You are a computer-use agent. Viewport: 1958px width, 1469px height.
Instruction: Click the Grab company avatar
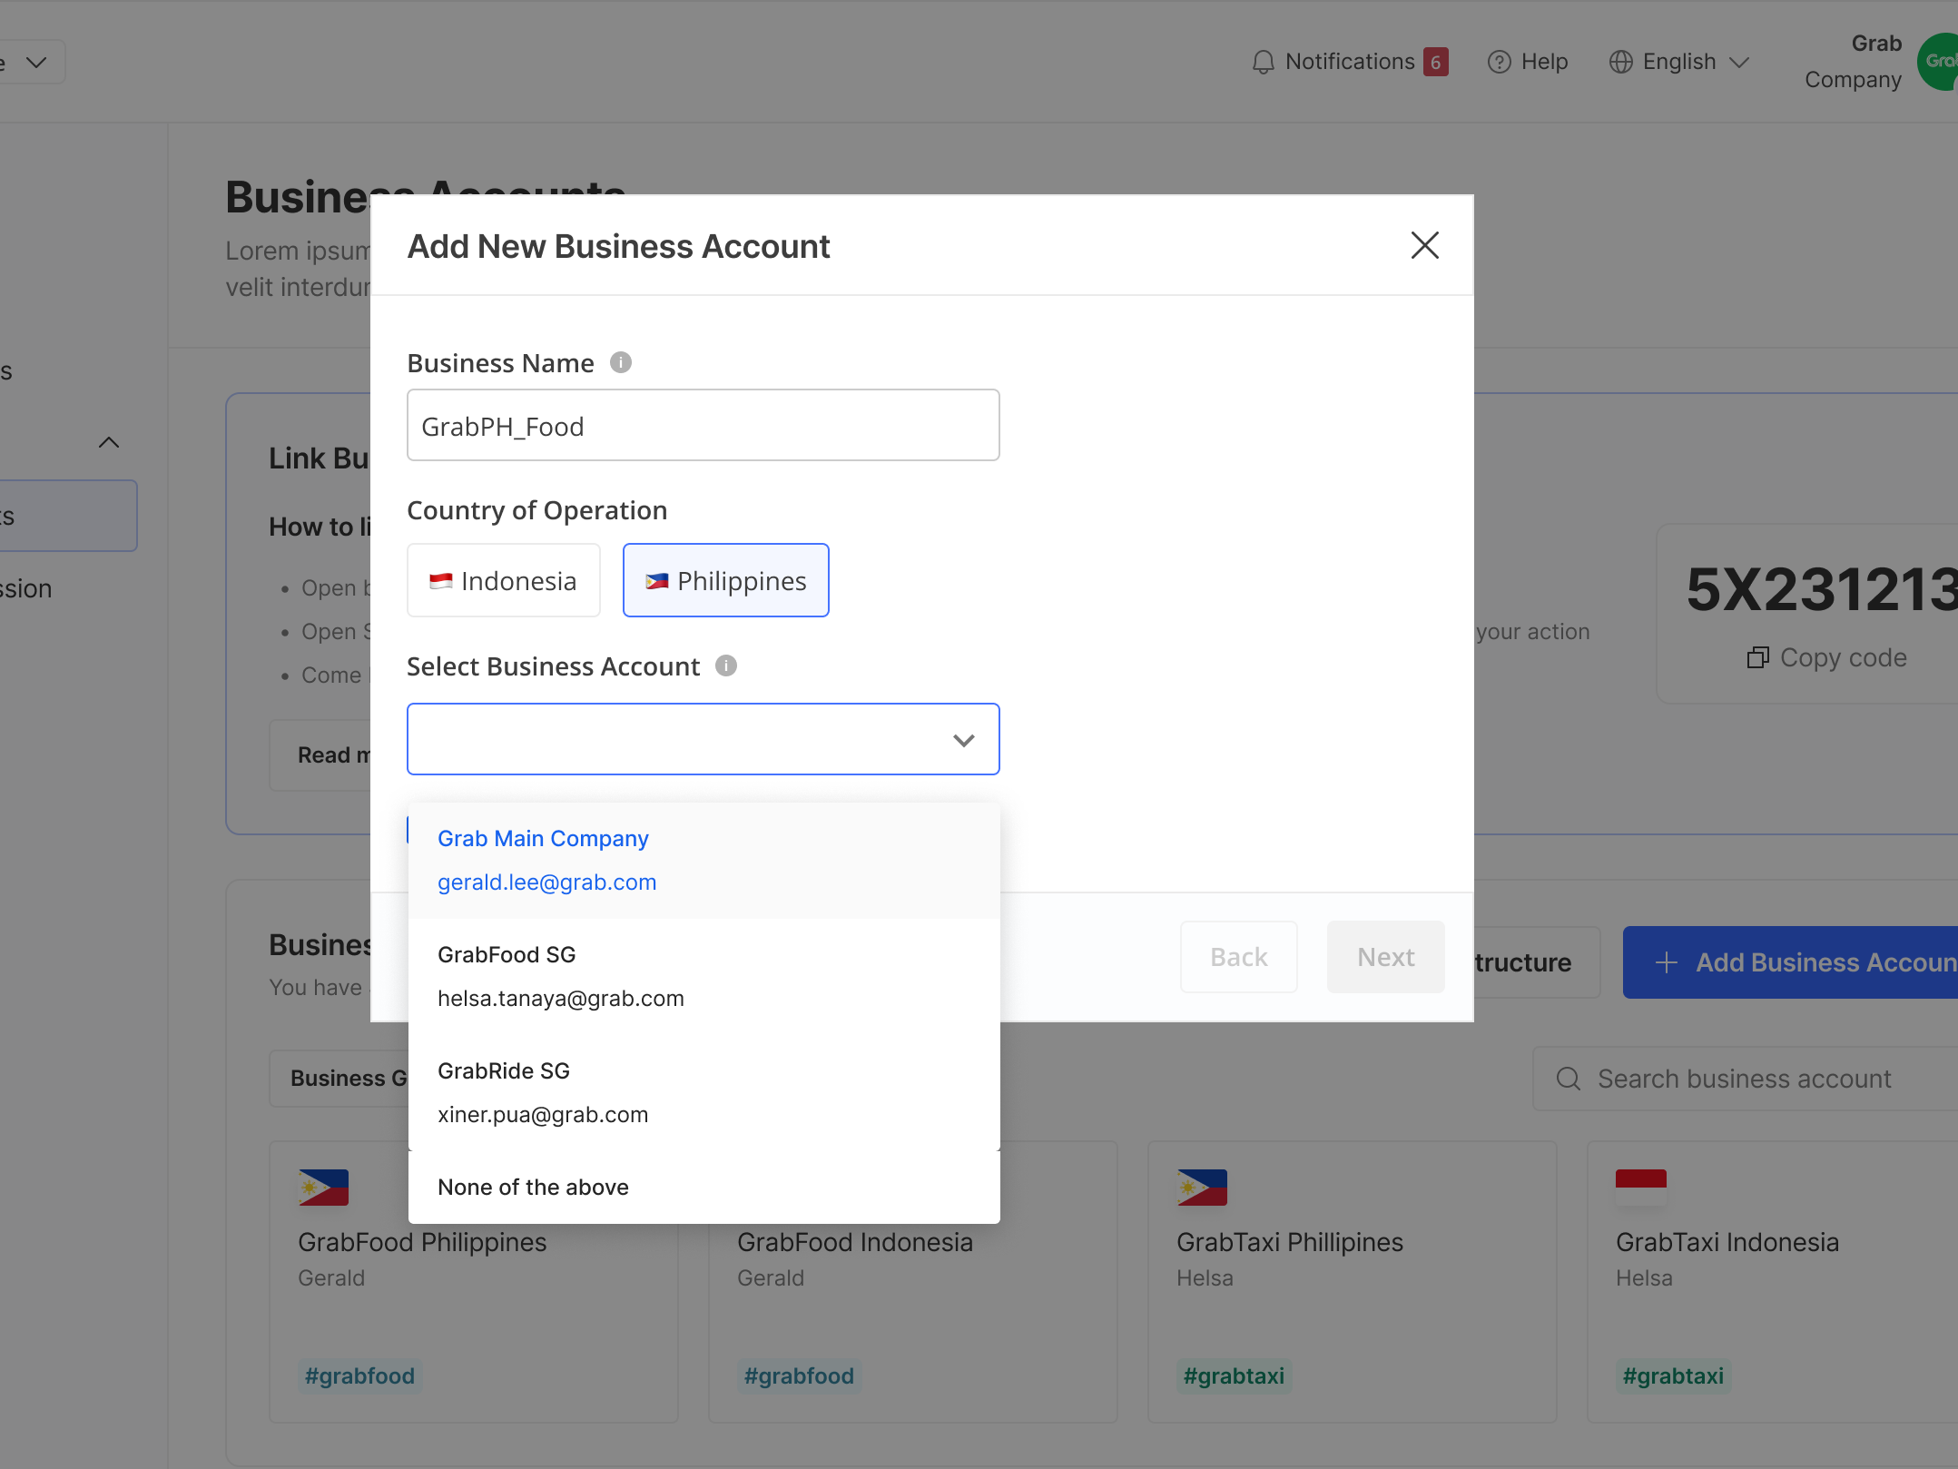click(1938, 62)
